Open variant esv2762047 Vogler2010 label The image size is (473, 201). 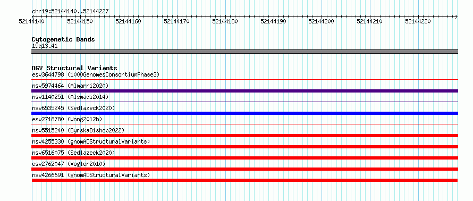69,164
